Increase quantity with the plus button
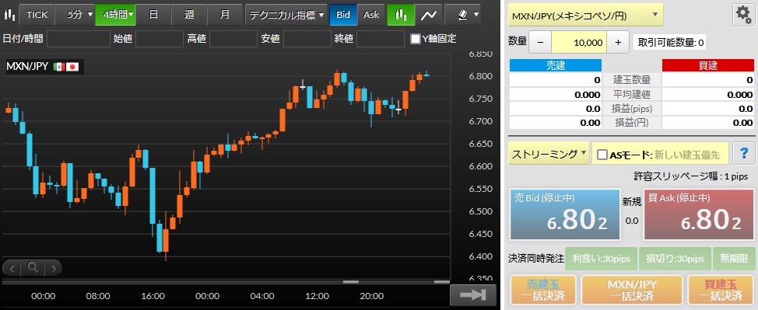 click(x=618, y=43)
